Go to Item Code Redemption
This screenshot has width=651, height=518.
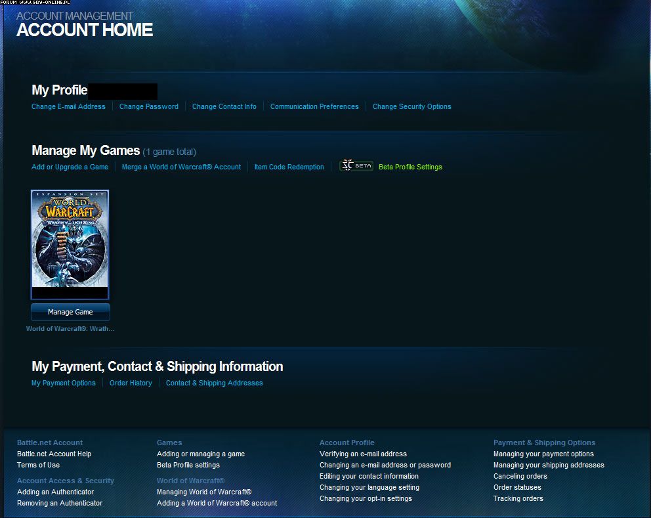pyautogui.click(x=289, y=167)
